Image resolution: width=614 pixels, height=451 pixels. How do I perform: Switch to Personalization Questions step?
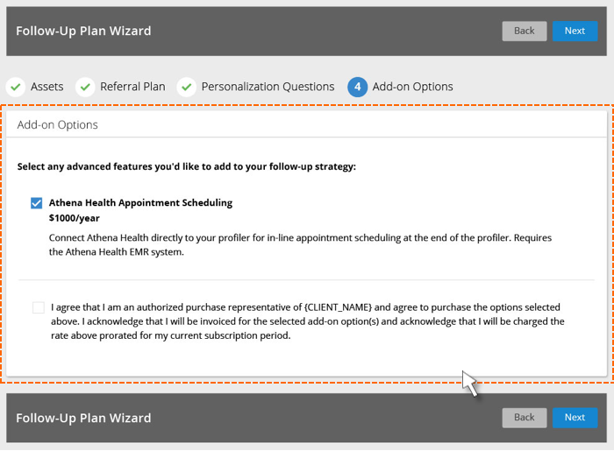click(268, 87)
